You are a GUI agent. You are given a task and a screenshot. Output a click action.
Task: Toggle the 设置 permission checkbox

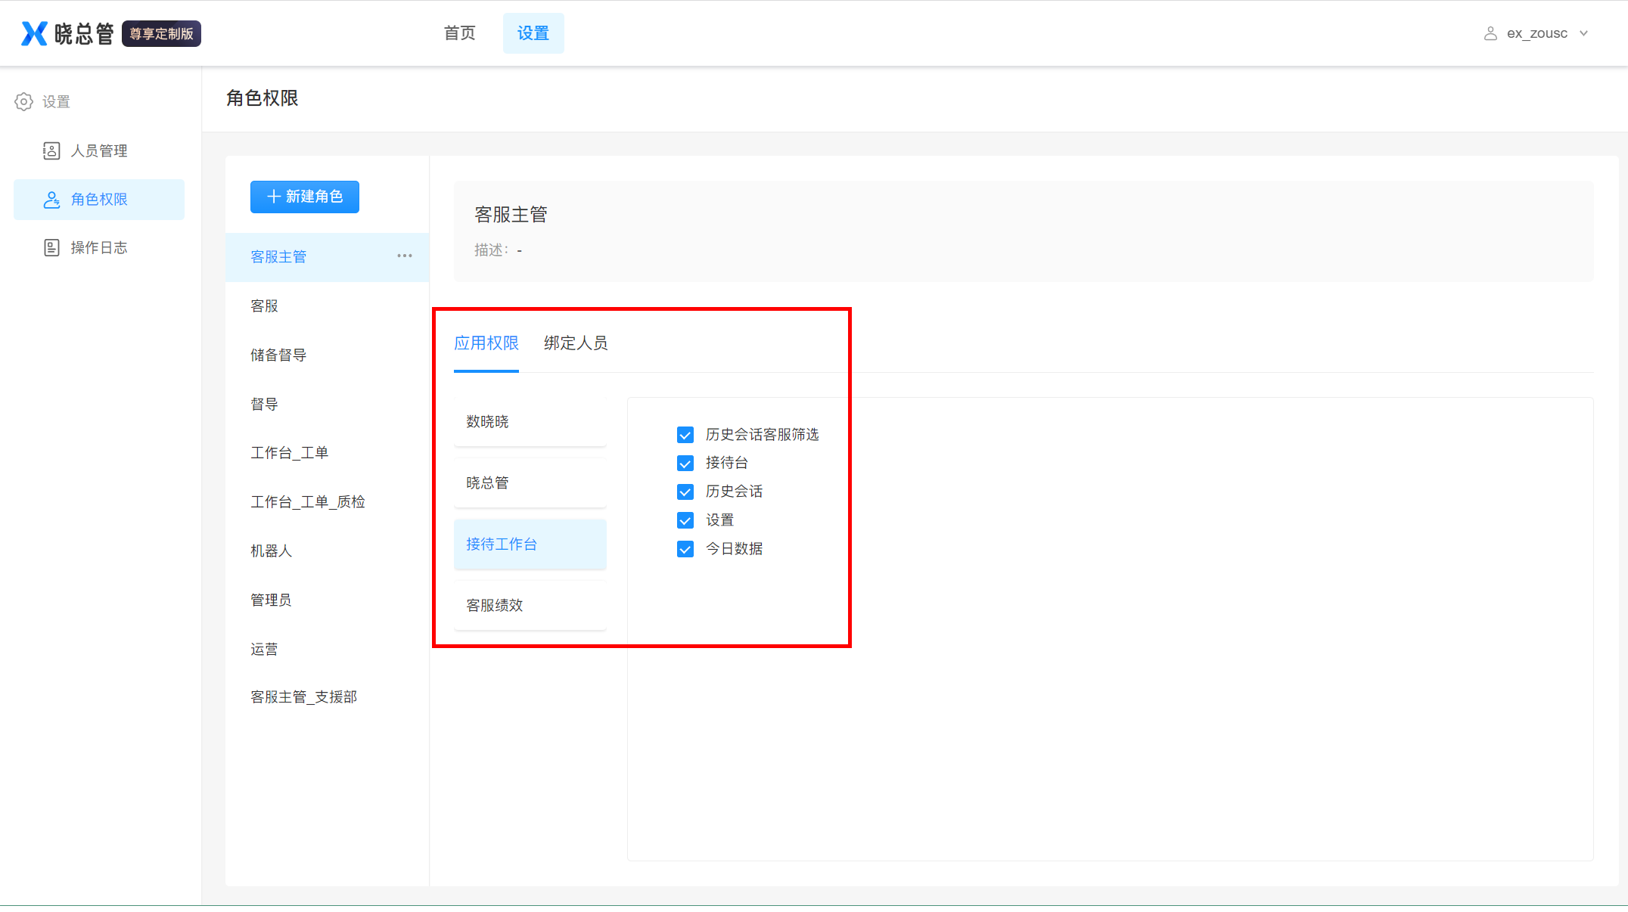[x=685, y=520]
